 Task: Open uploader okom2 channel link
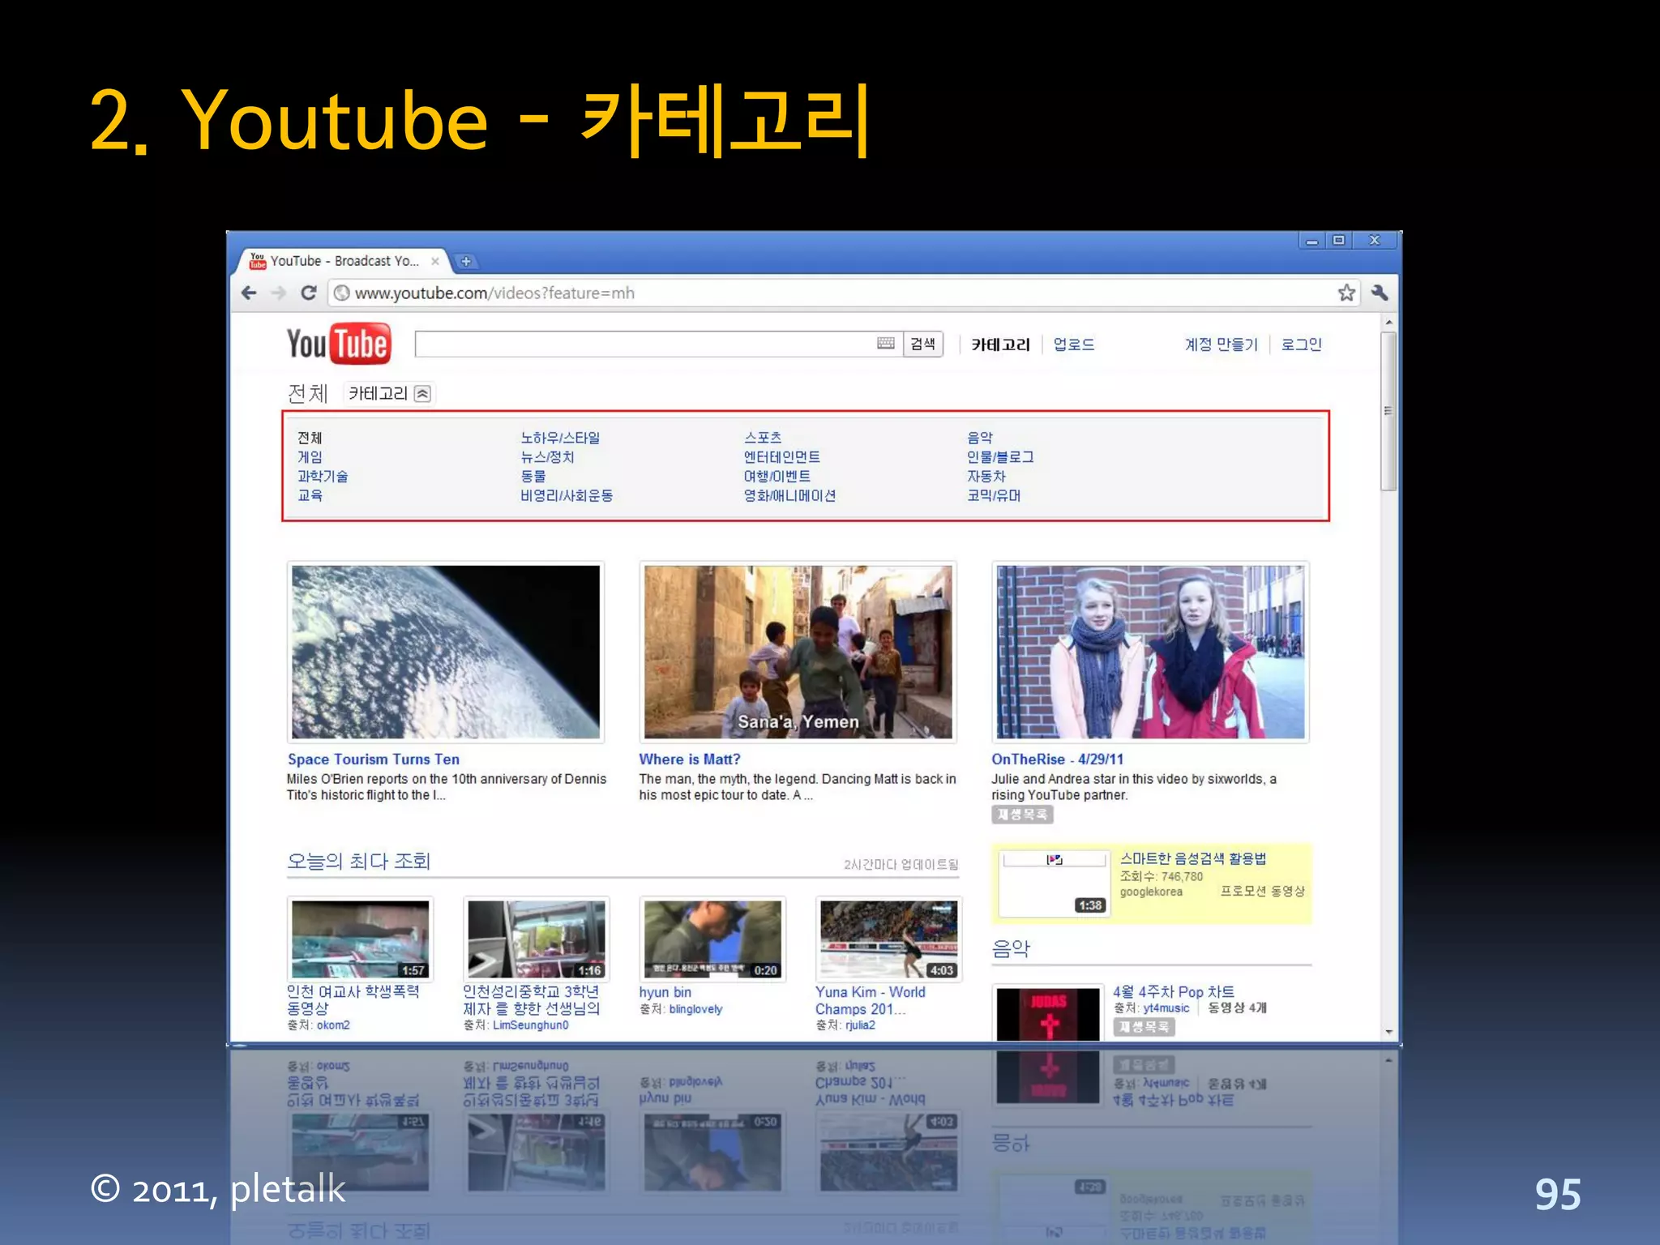pyautogui.click(x=333, y=1025)
